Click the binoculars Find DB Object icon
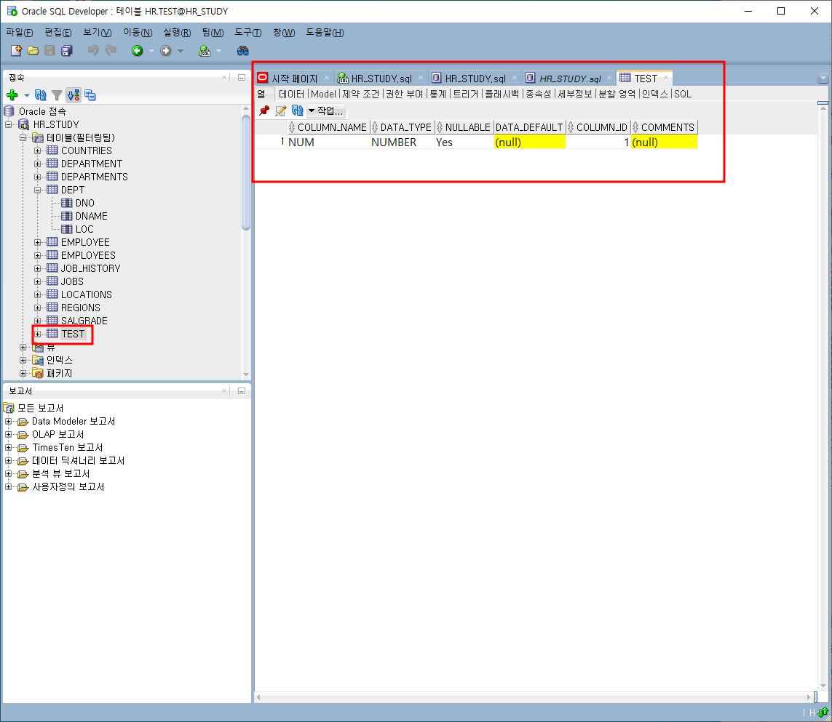The height and width of the screenshot is (722, 832). point(242,50)
